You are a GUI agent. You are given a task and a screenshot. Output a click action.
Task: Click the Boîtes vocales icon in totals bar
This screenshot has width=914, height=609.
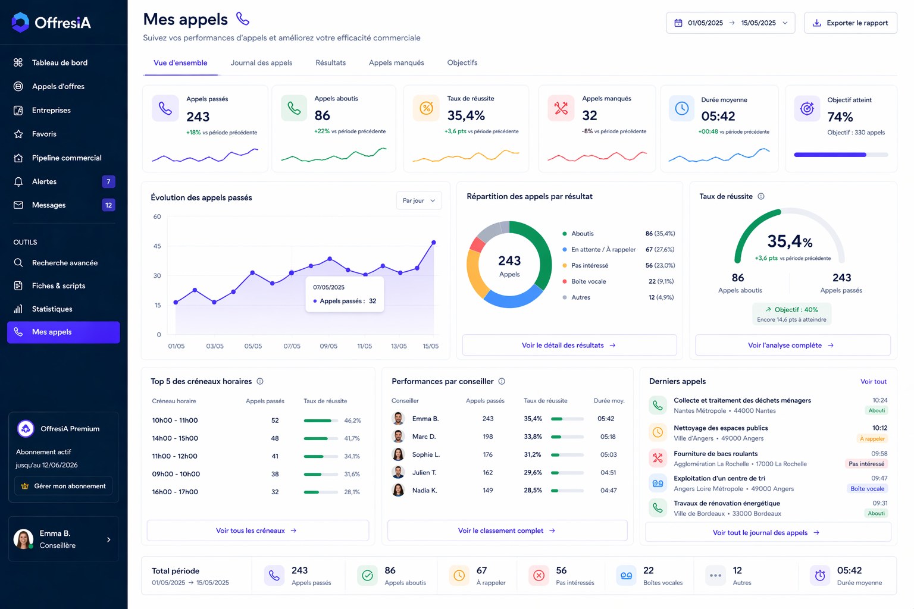click(x=626, y=575)
